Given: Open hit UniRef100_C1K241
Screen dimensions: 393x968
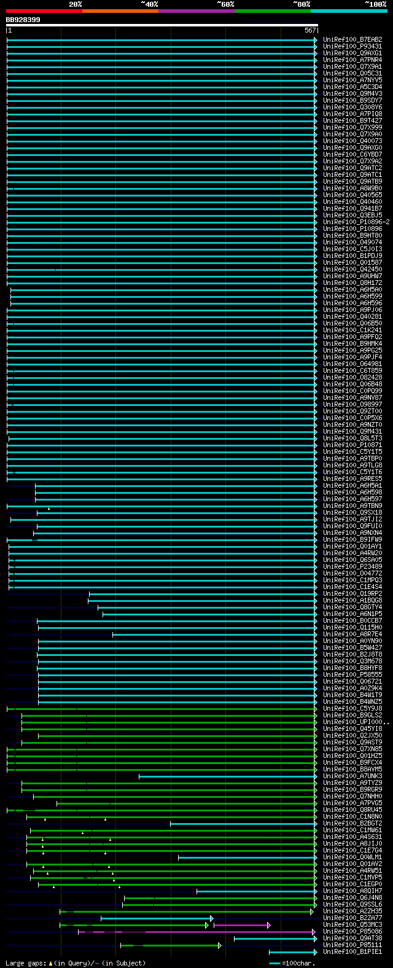Looking at the screenshot, I should tap(352, 330).
